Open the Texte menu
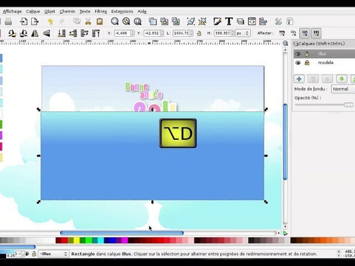This screenshot has height=266, width=355. 85,11
